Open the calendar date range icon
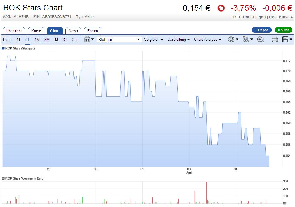Image resolution: width=295 pixels, height=207 pixels. pos(87,40)
